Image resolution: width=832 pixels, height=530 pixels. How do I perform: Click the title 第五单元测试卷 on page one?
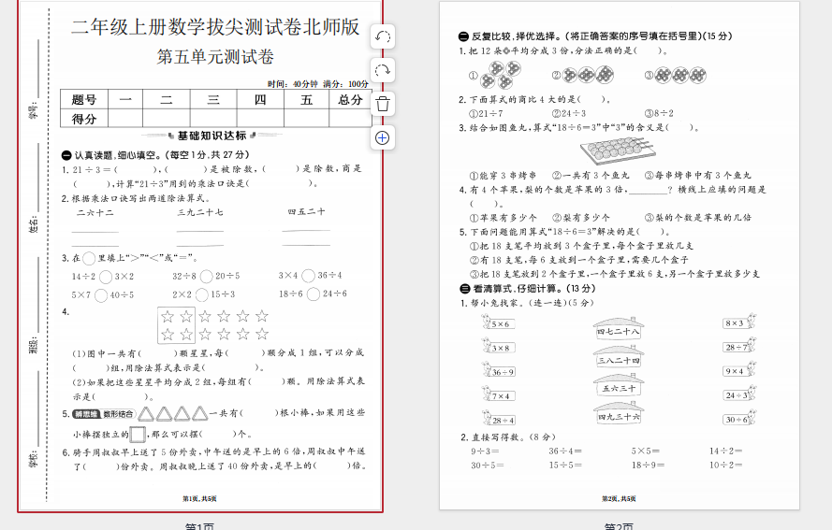pos(215,57)
